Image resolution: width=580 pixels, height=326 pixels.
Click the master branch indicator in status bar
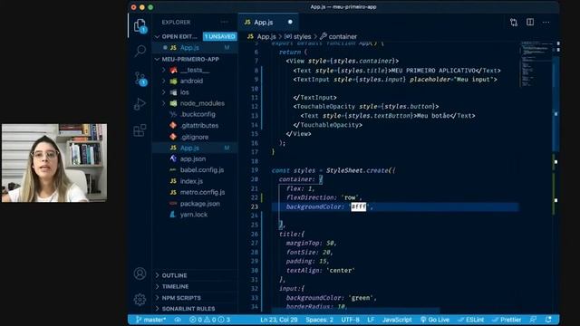click(x=150, y=320)
